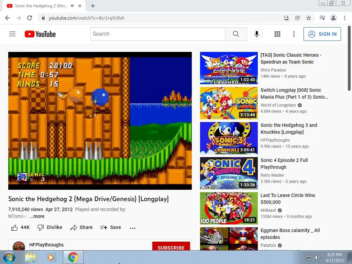Open '[TAS] Sonic Classic Heroes' title link
This screenshot has width=352, height=264.
[291, 58]
